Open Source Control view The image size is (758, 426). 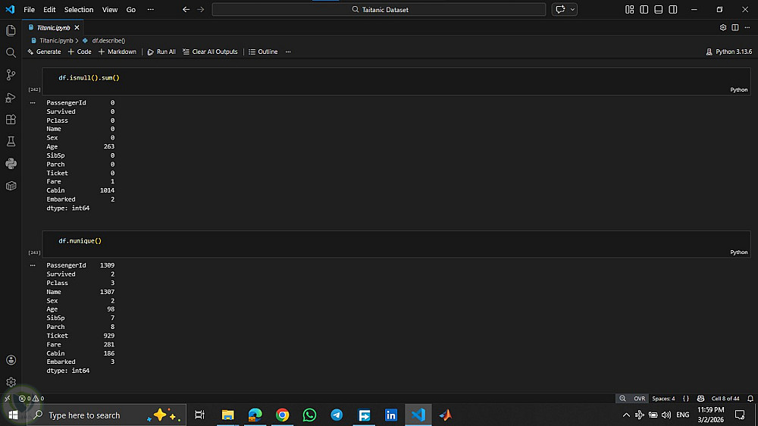[11, 74]
